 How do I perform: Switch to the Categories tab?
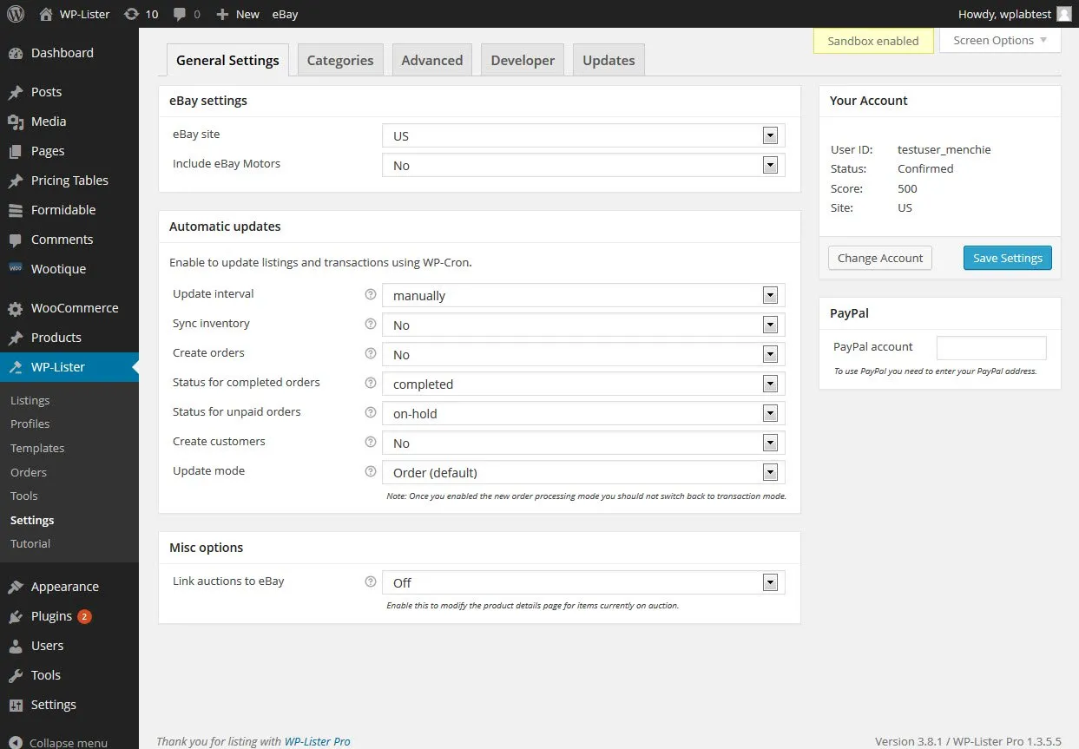pos(339,59)
